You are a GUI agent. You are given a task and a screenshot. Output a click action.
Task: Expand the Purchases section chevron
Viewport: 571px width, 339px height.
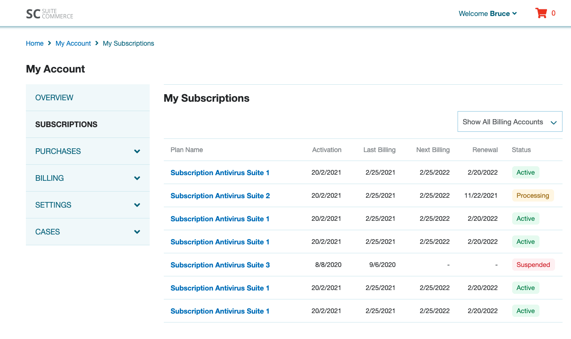click(x=137, y=151)
